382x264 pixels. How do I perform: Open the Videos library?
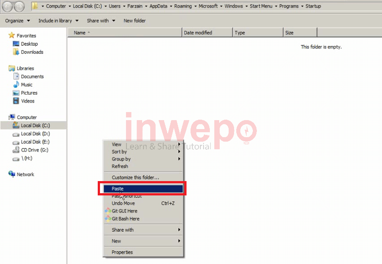27,101
